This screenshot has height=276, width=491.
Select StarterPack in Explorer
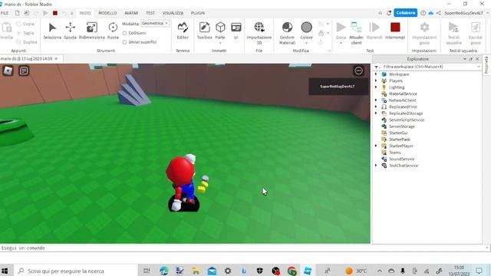click(x=400, y=140)
